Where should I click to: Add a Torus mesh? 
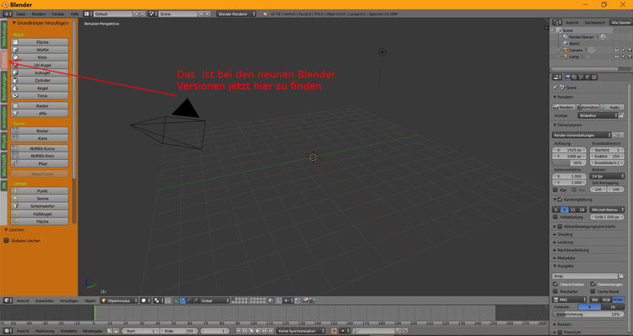(x=40, y=96)
